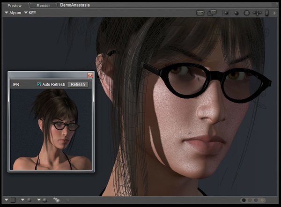This screenshot has height=207, width=281.
Task: Click the faint dimmed icon in bottom bar
Action: 68,200
